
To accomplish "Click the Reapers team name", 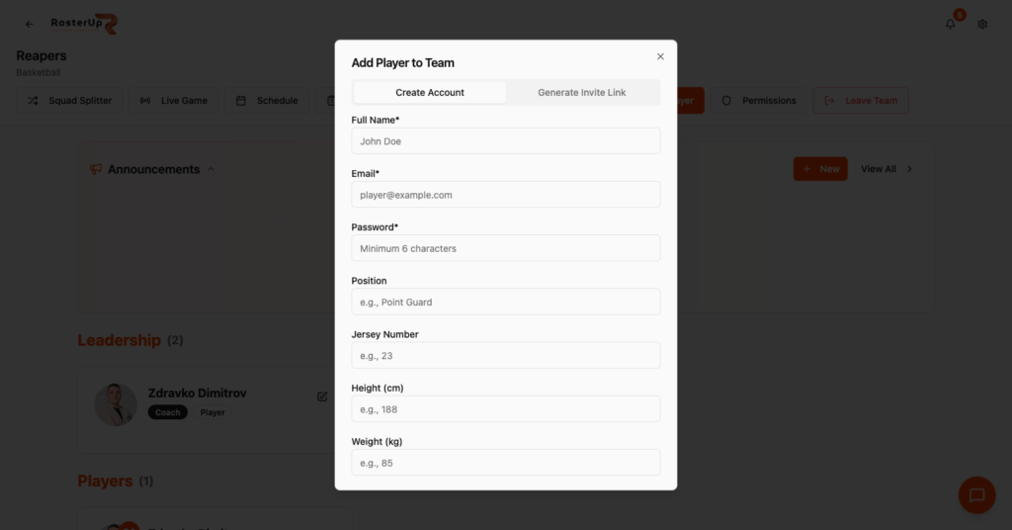I will point(42,56).
